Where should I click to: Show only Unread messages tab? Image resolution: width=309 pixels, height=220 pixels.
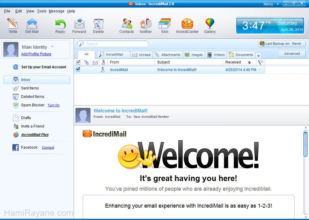tap(142, 55)
